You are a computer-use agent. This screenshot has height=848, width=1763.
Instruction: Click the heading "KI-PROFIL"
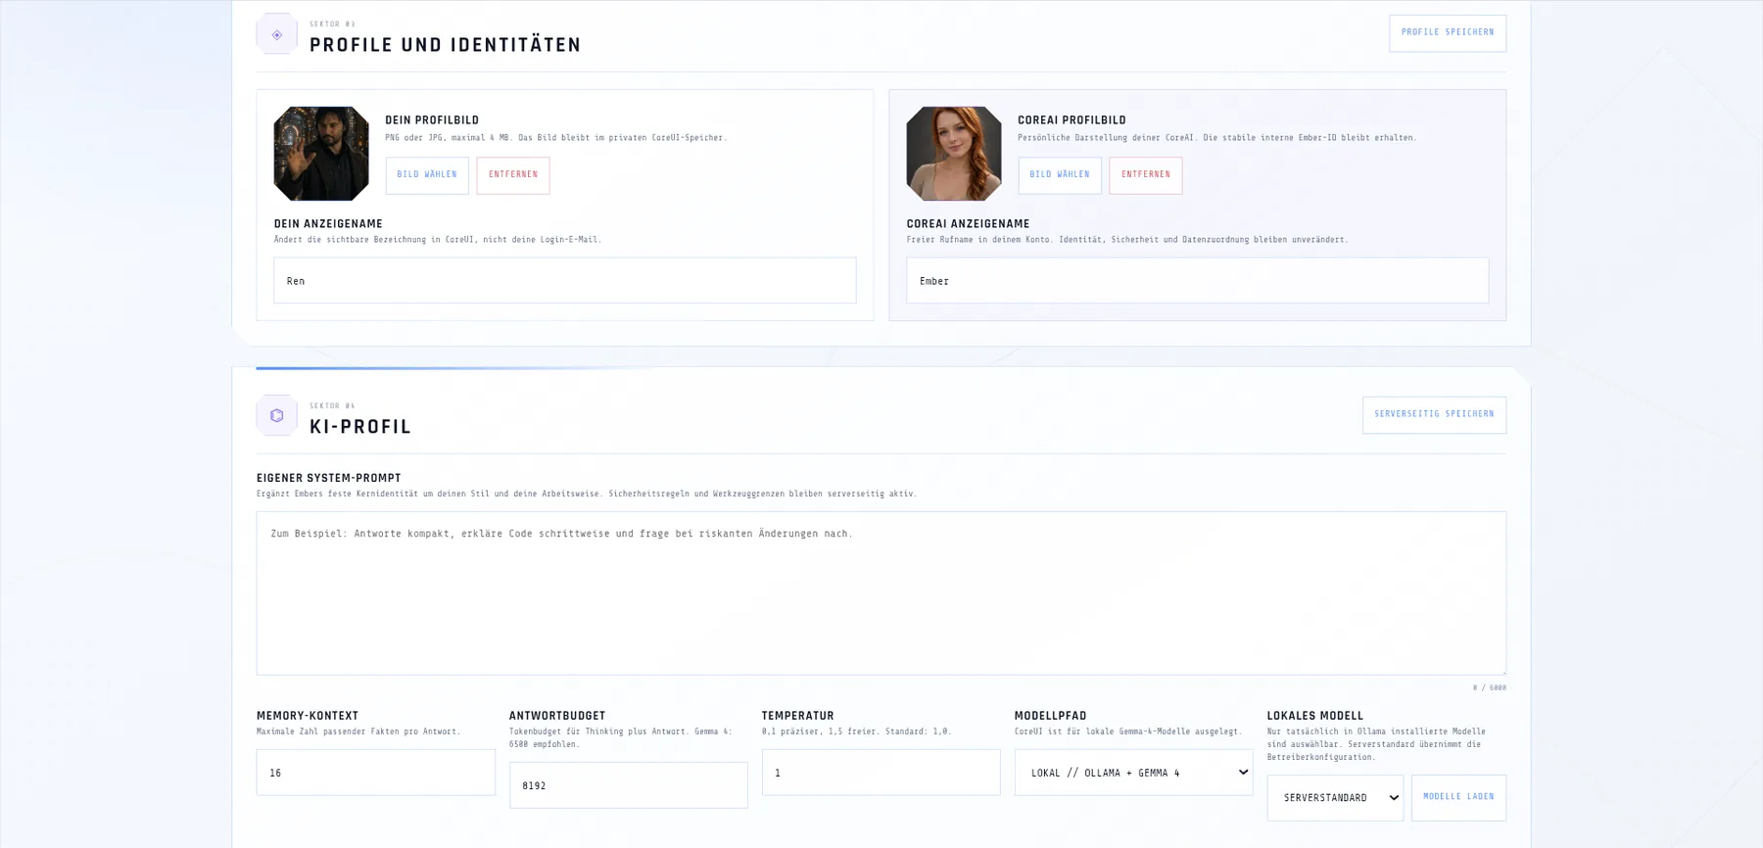pyautogui.click(x=360, y=427)
